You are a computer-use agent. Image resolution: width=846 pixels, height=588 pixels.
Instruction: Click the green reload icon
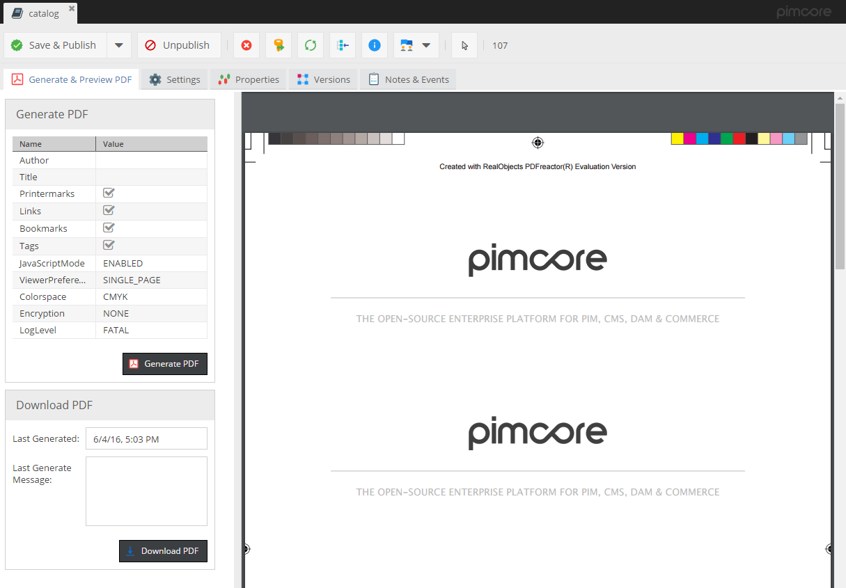pos(311,45)
